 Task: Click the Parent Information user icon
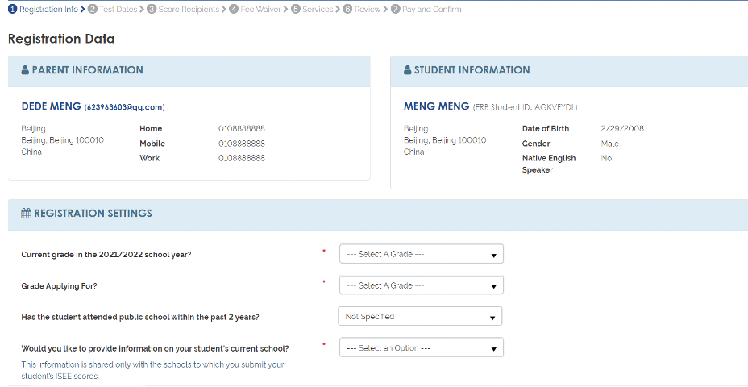25,70
